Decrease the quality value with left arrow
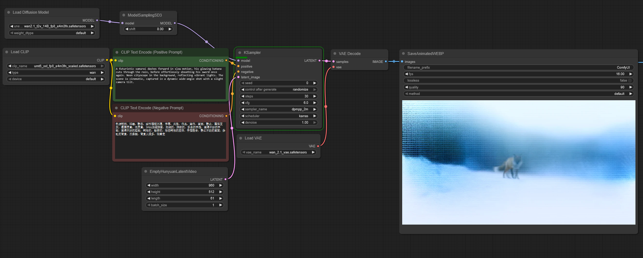This screenshot has width=643, height=258. pos(407,87)
